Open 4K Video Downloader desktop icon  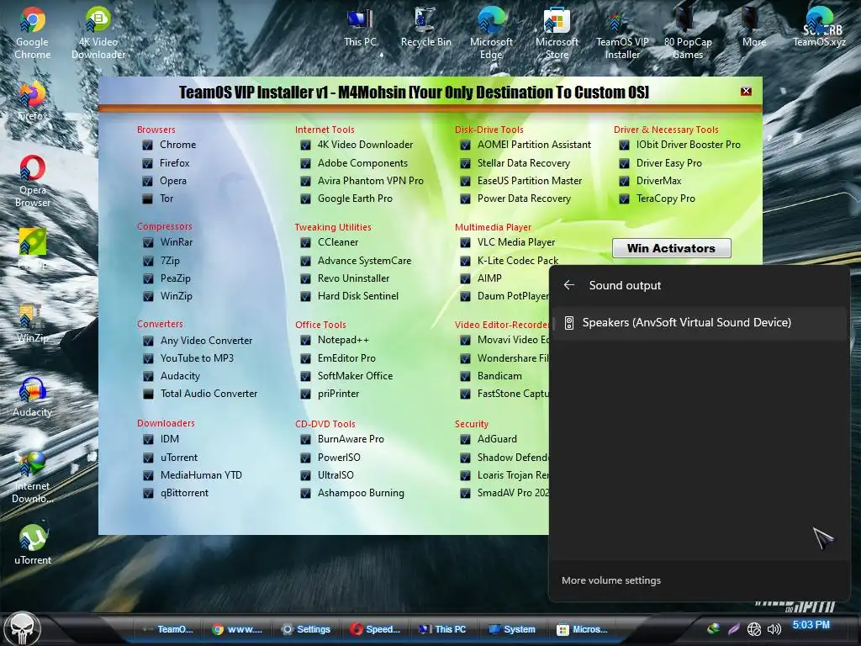98,33
